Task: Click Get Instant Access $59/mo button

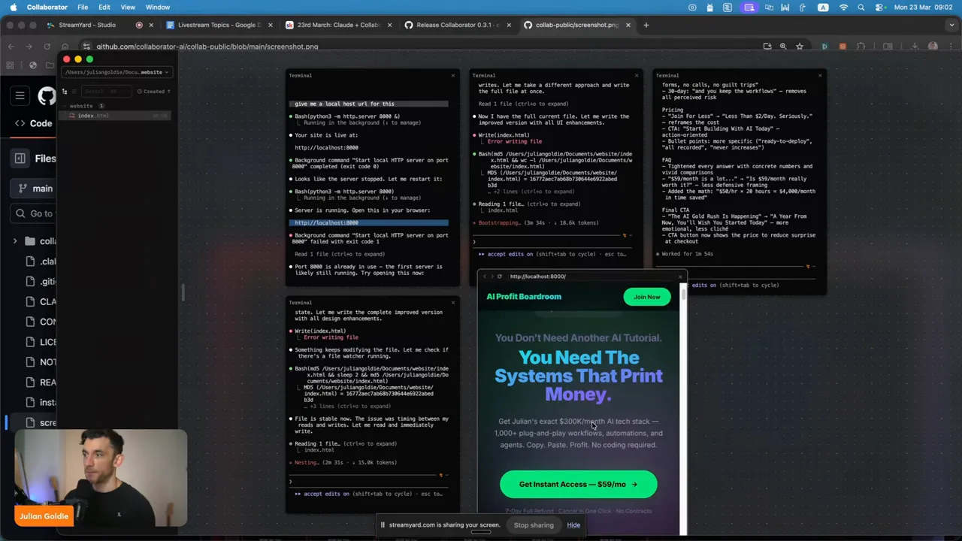Action: [578, 485]
